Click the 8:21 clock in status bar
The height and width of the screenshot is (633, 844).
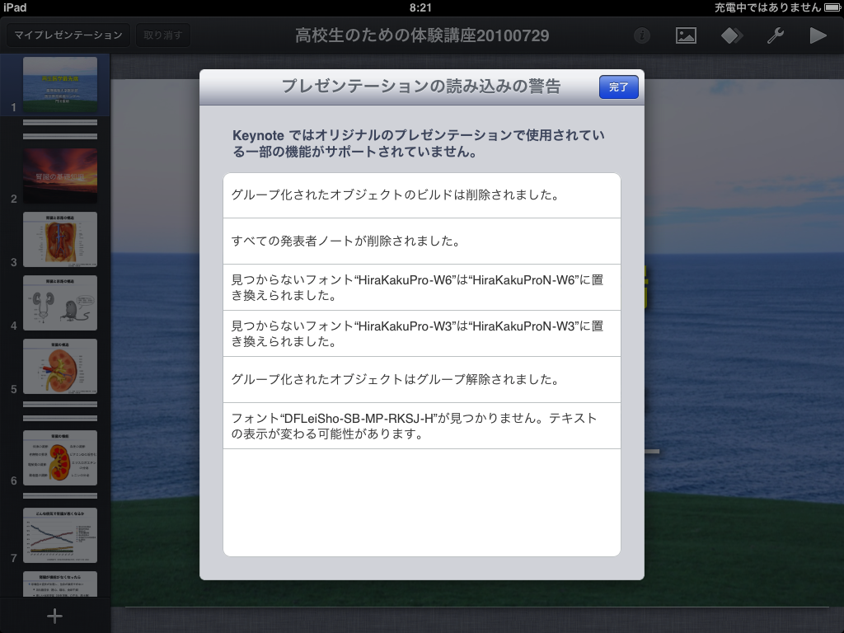tap(420, 7)
